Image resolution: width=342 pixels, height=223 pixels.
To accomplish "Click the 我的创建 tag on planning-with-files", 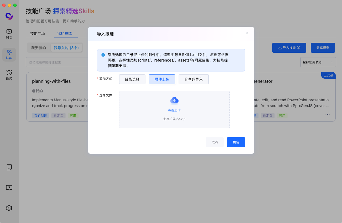I will point(41,116).
